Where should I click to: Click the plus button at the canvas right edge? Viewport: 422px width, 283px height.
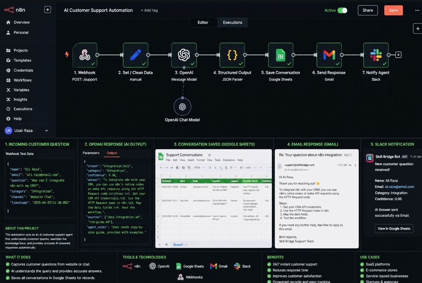[418, 29]
